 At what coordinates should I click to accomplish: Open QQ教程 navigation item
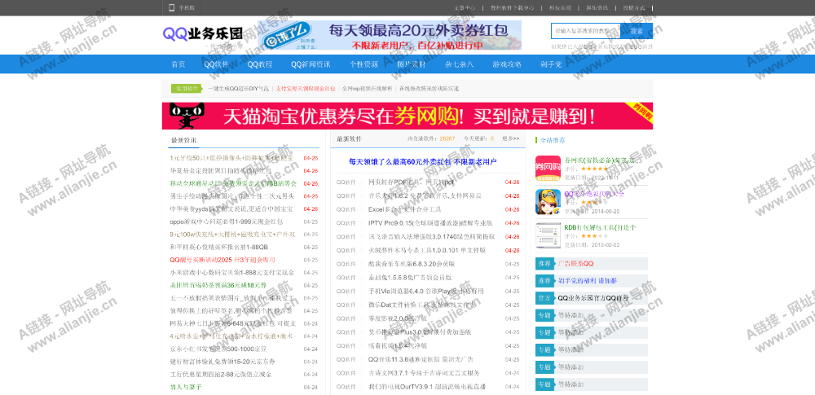pyautogui.click(x=260, y=64)
